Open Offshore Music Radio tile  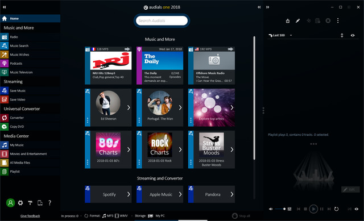click(x=212, y=65)
